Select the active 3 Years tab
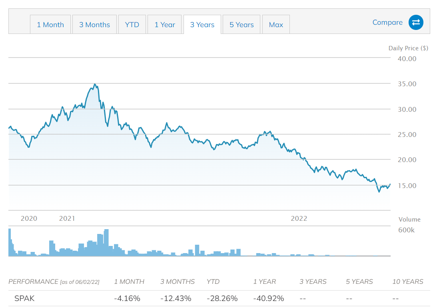The image size is (433, 307). [x=202, y=25]
